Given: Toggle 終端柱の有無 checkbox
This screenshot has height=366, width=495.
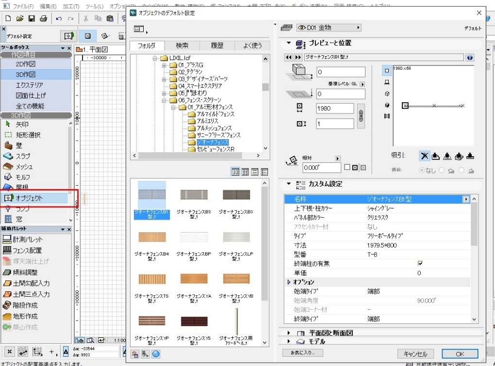Looking at the screenshot, I should 420,263.
